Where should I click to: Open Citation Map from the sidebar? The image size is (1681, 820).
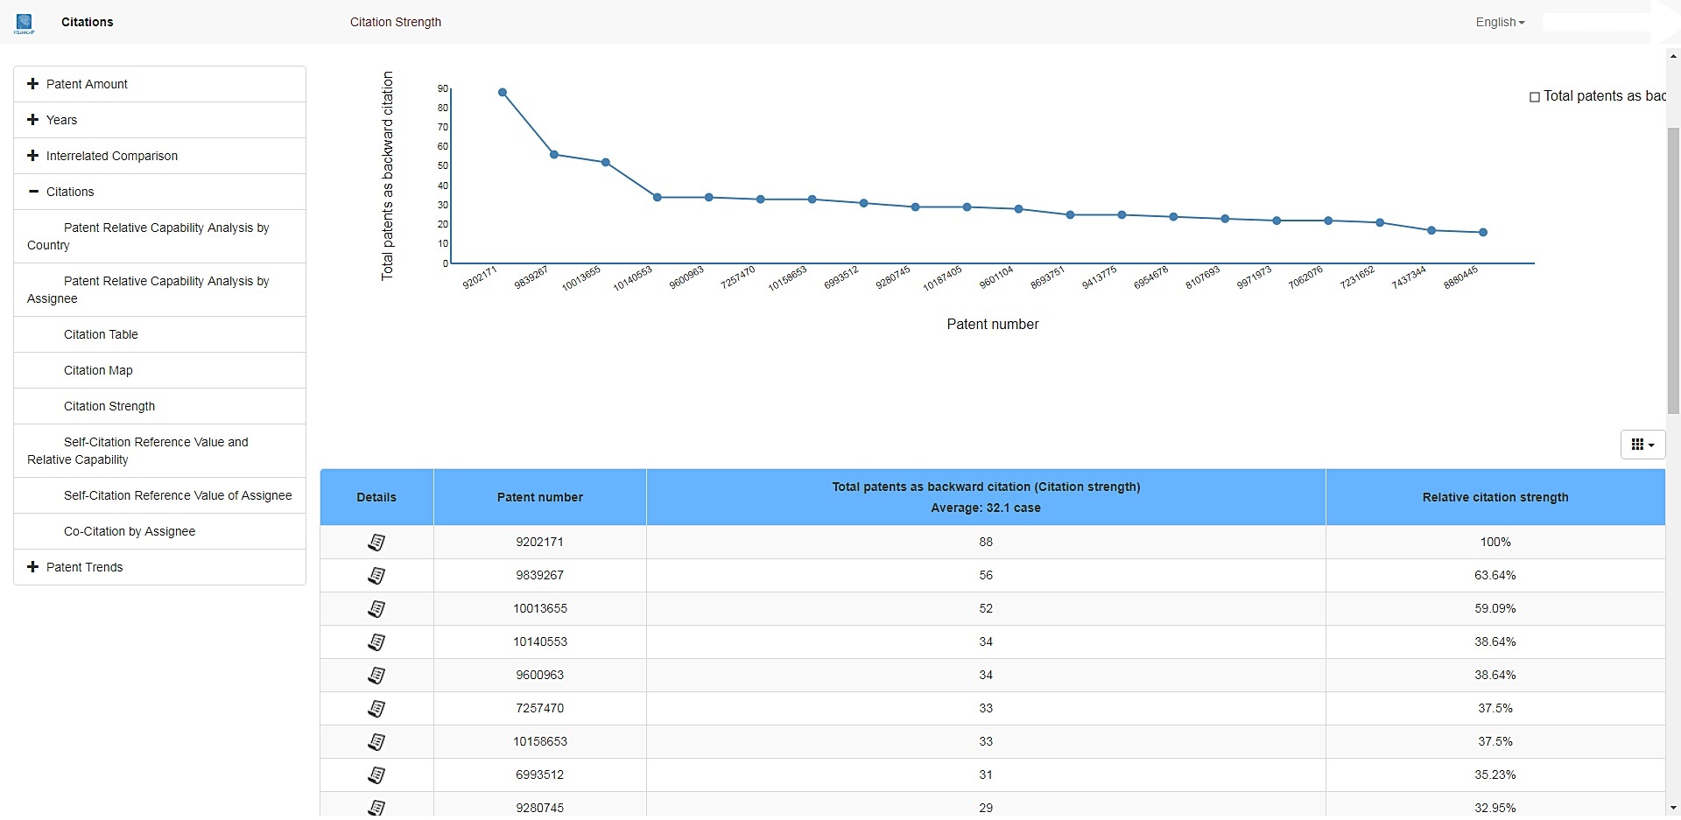[x=98, y=370]
